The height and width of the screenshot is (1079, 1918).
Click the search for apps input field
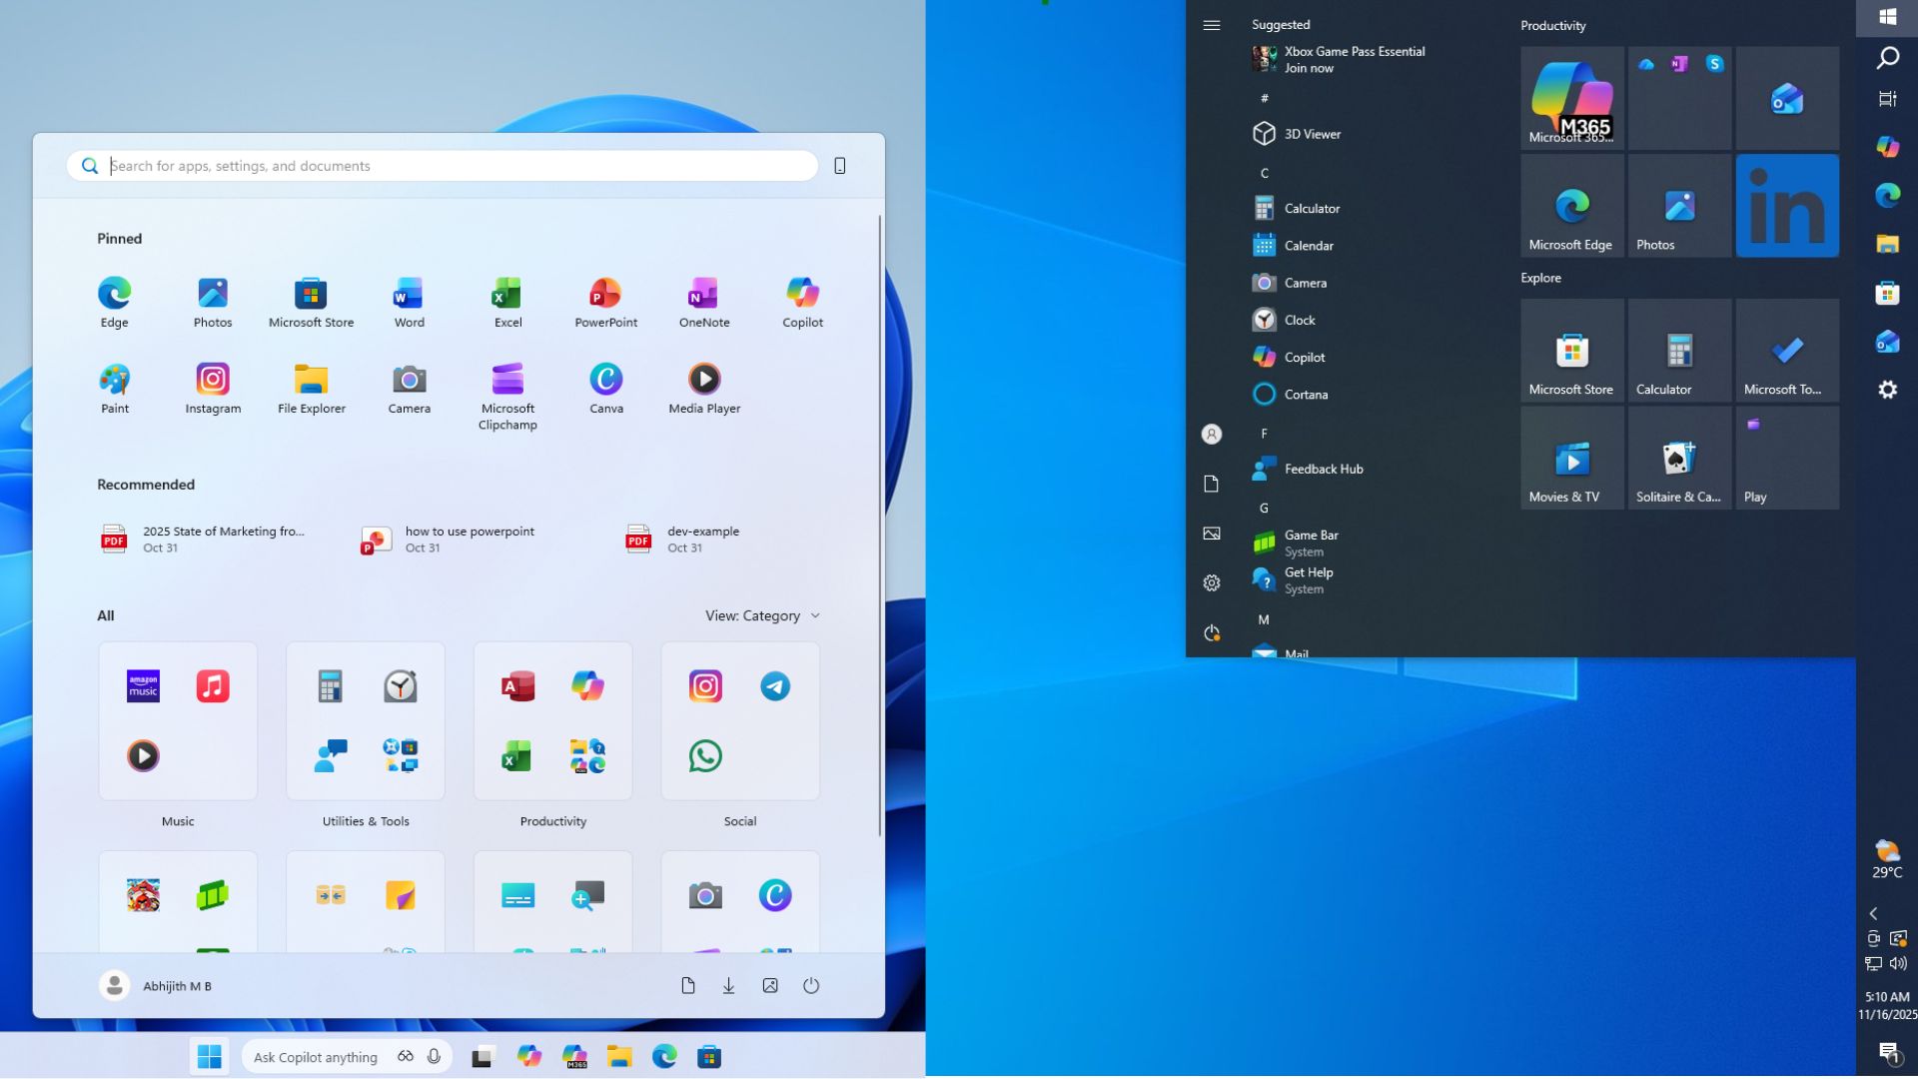click(x=440, y=165)
